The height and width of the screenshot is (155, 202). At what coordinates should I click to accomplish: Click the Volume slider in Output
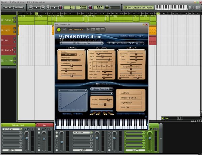pyautogui.click(x=106, y=100)
